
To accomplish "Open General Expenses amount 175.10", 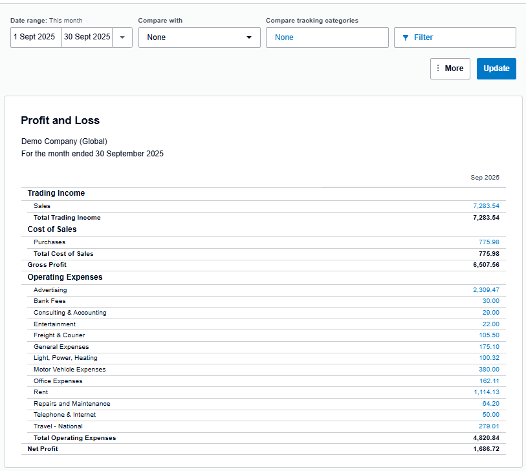I will [x=488, y=347].
